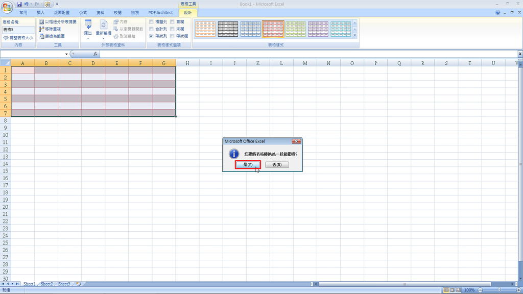
Task: Switch to Page Layout view in status bar
Action: coord(453,290)
